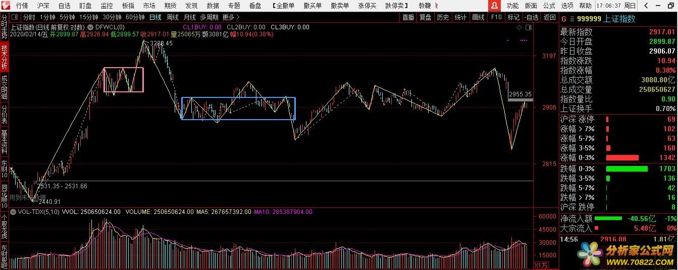The height and width of the screenshot is (270, 678).
Task: Click the X1万 volume scale label
Action: click(x=541, y=265)
